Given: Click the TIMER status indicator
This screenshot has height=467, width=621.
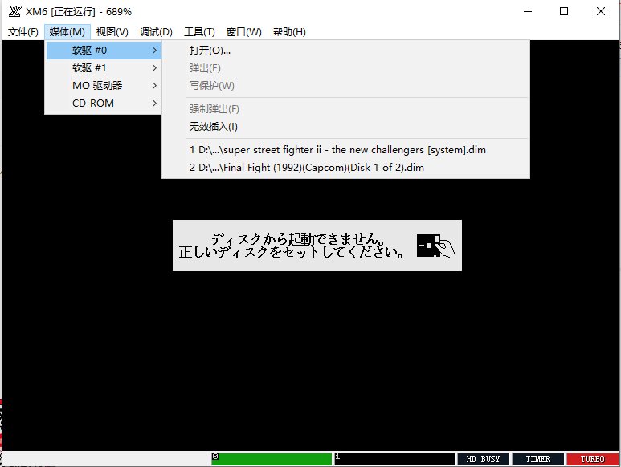Looking at the screenshot, I should coord(537,459).
